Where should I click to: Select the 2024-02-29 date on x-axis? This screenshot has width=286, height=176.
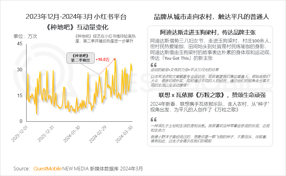98,133
